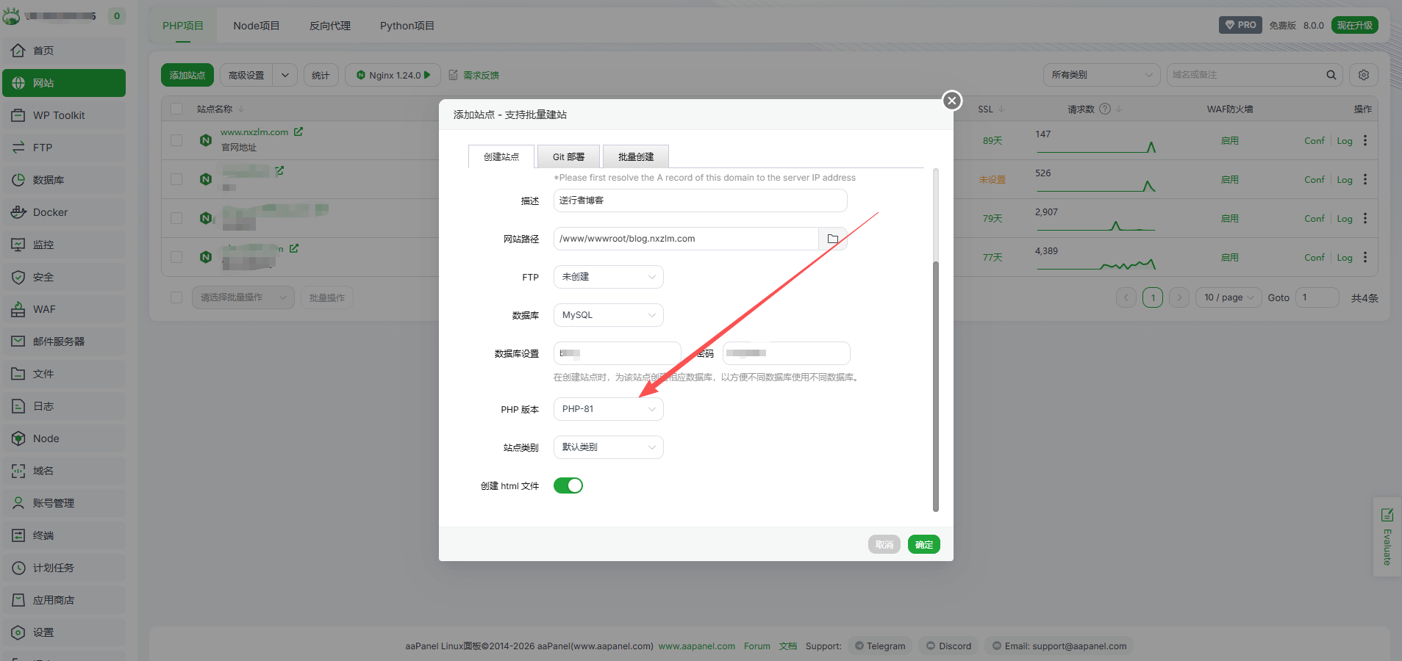Open the App Store sidebar item
Screen dimensions: 1402x661
click(x=53, y=600)
